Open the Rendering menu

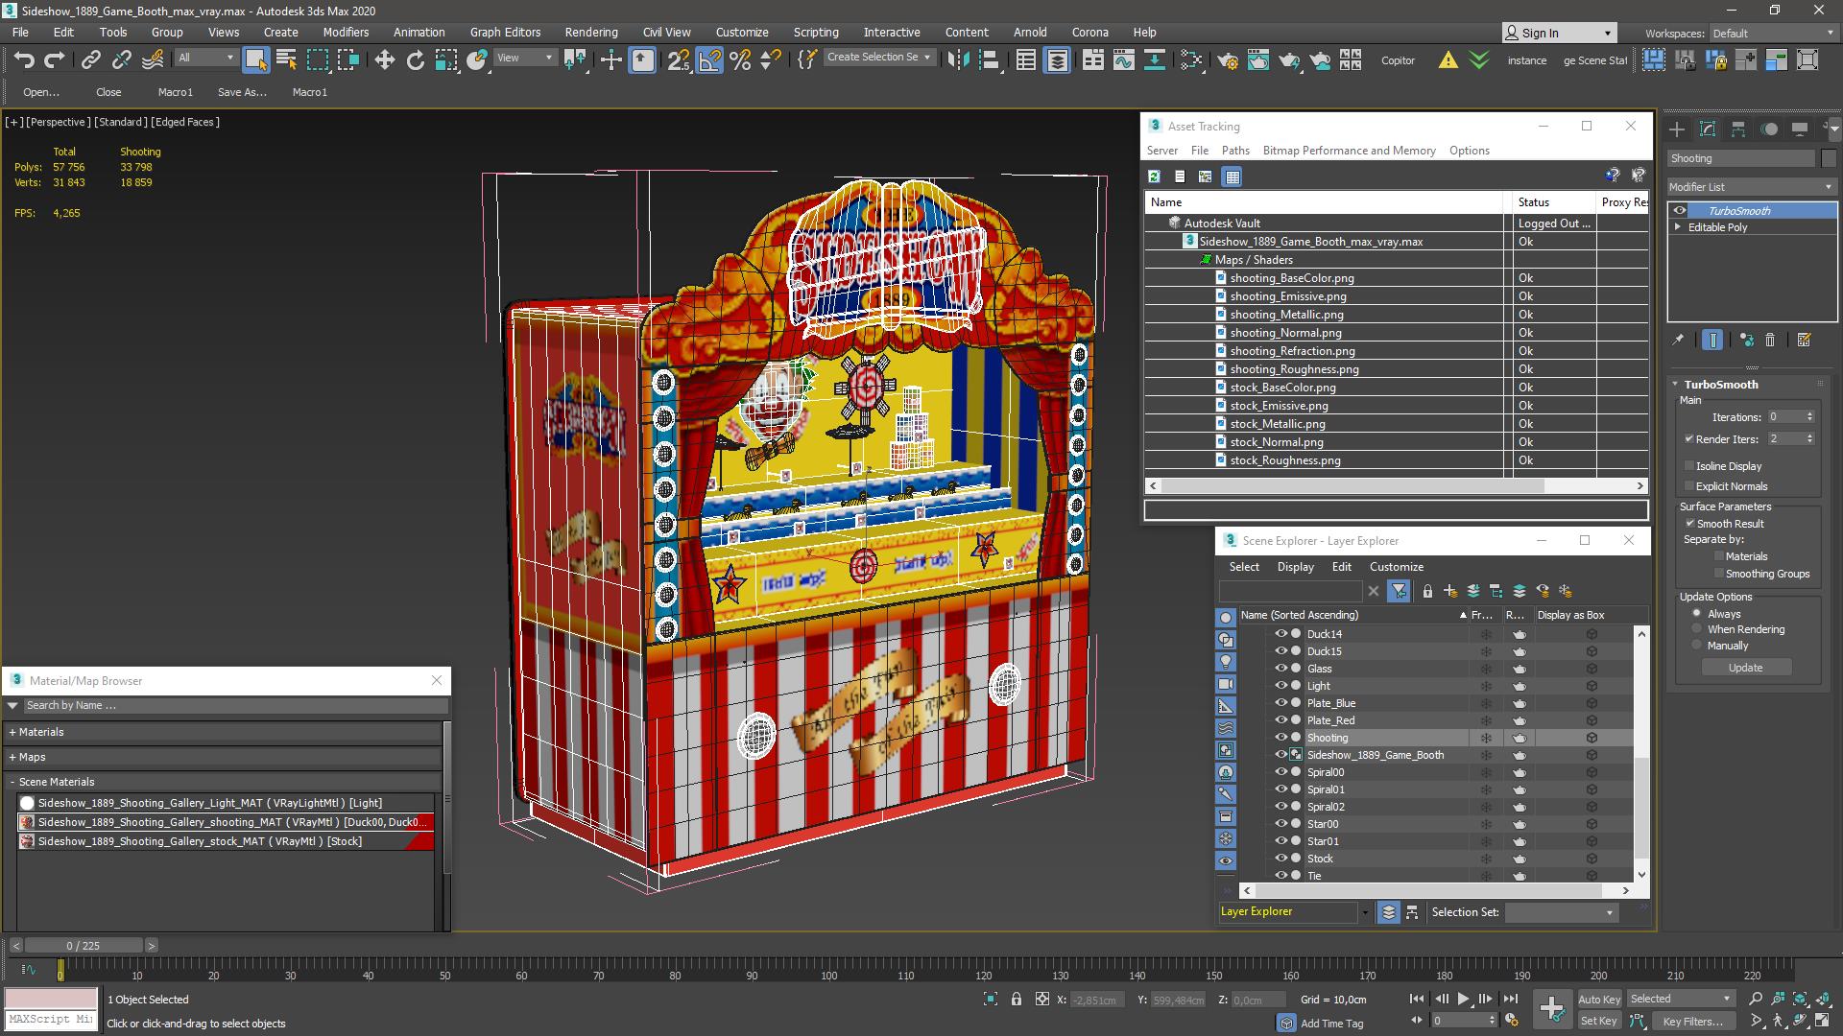coord(592,32)
